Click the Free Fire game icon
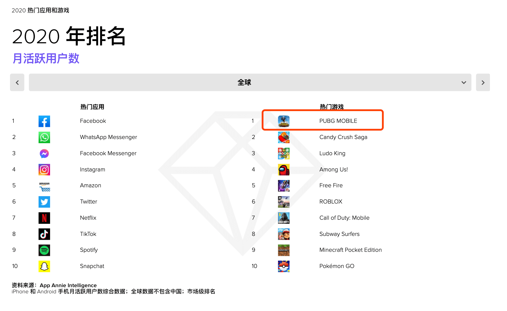The height and width of the screenshot is (311, 507). (284, 186)
